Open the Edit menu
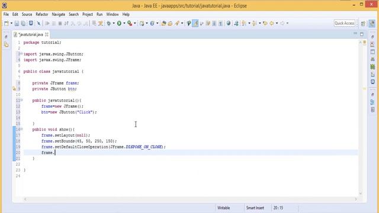 tap(15, 14)
